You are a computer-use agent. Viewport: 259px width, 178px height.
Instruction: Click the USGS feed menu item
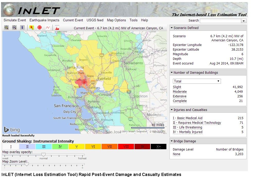[95, 20]
